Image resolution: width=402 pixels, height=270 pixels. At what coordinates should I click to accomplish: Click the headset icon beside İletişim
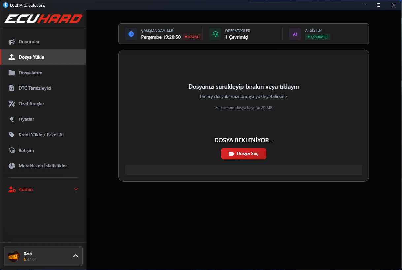point(12,151)
